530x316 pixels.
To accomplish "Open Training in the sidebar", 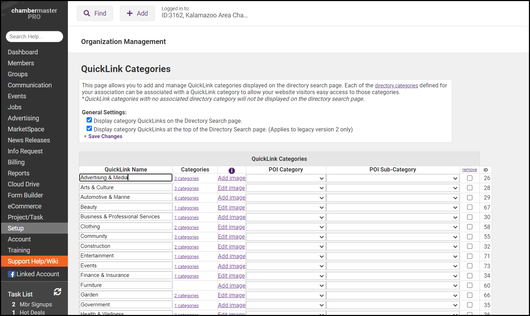I will point(19,250).
